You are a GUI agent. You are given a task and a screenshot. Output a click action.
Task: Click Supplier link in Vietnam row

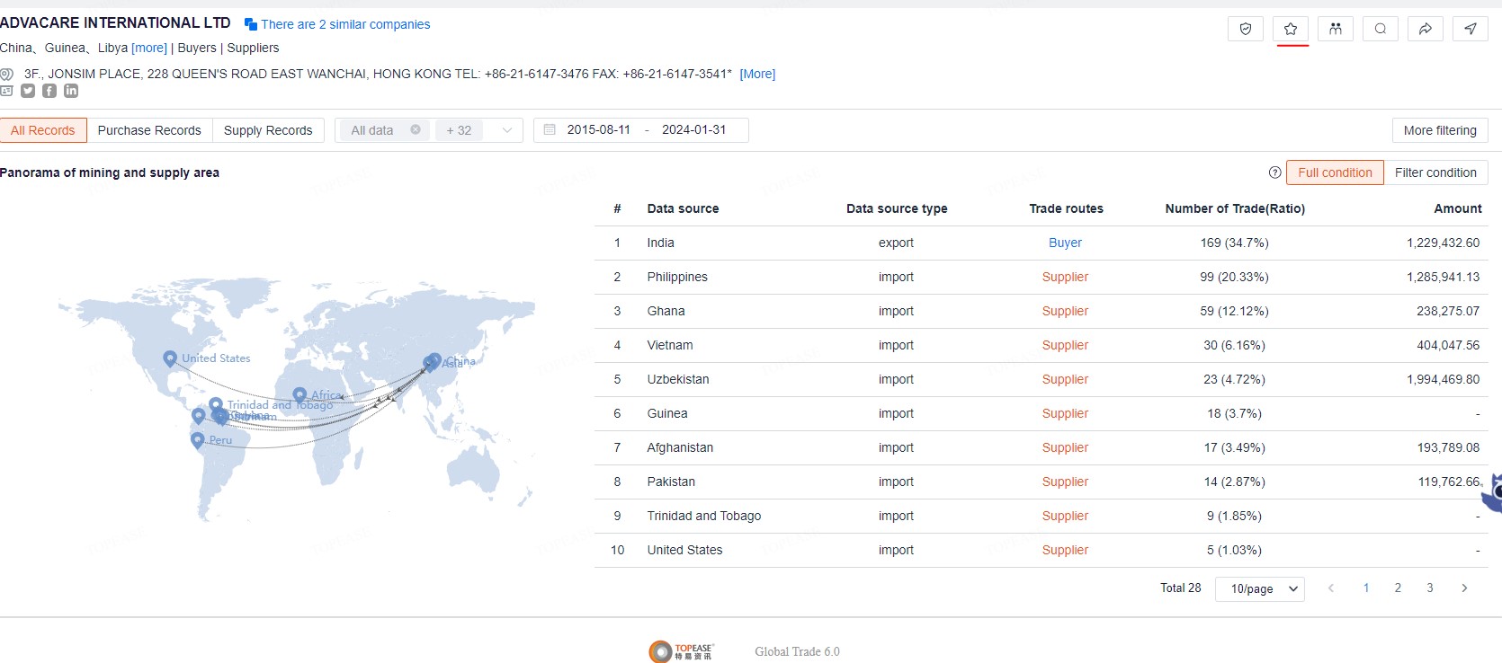(1065, 345)
